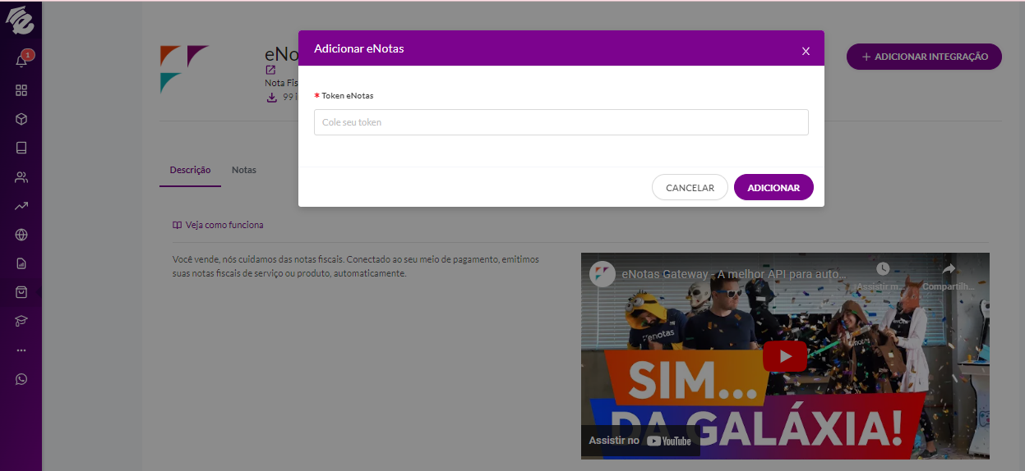Viewport: 1025px width, 471px height.
Task: Open the document icon in sidebar
Action: 21,263
